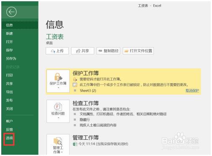This screenshot has height=156, width=212.
Task: Click the 桌面 location text
Action: click(x=49, y=43)
